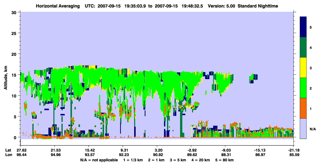
Task: Select the lavender N/A colorbar segment
Action: pos(303,128)
